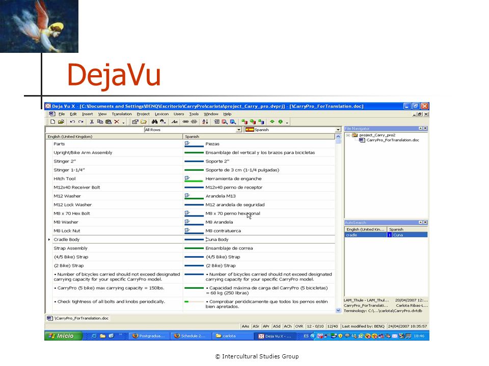Select the CarryPro_ForTranslation.doc bottom tab
Screen dimensions: 489x366
[78, 318]
